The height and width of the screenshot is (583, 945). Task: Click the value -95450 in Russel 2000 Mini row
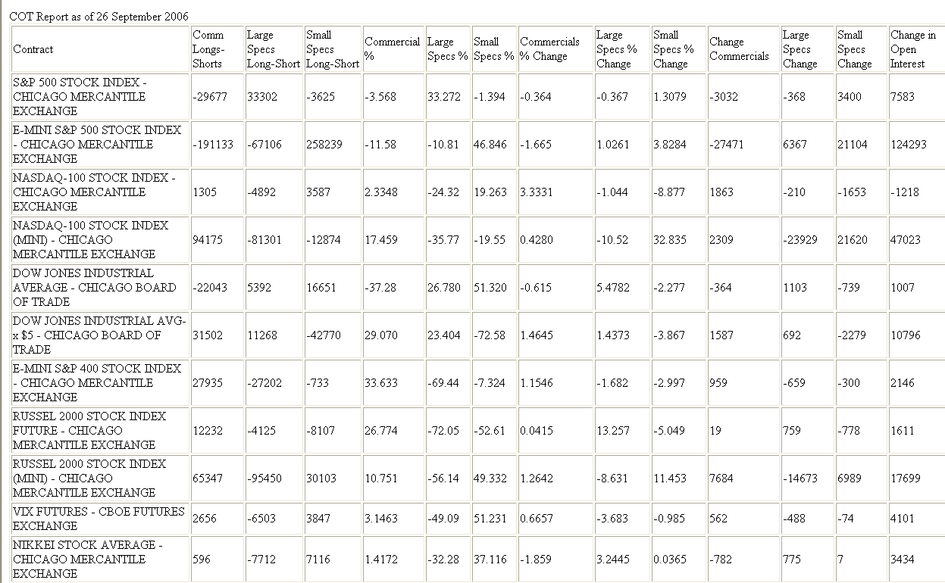[x=264, y=479]
